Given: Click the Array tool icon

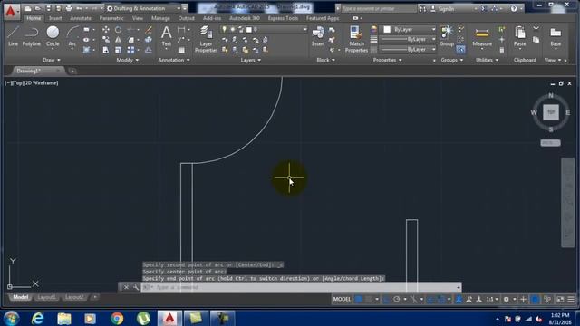Looking at the screenshot, I should coord(130,50).
